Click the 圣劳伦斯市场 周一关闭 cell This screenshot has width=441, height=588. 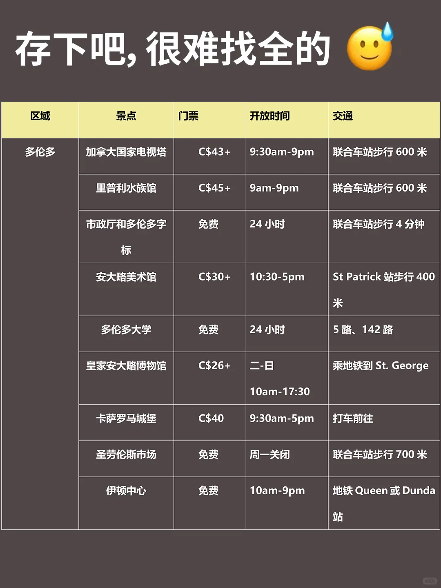click(x=270, y=454)
